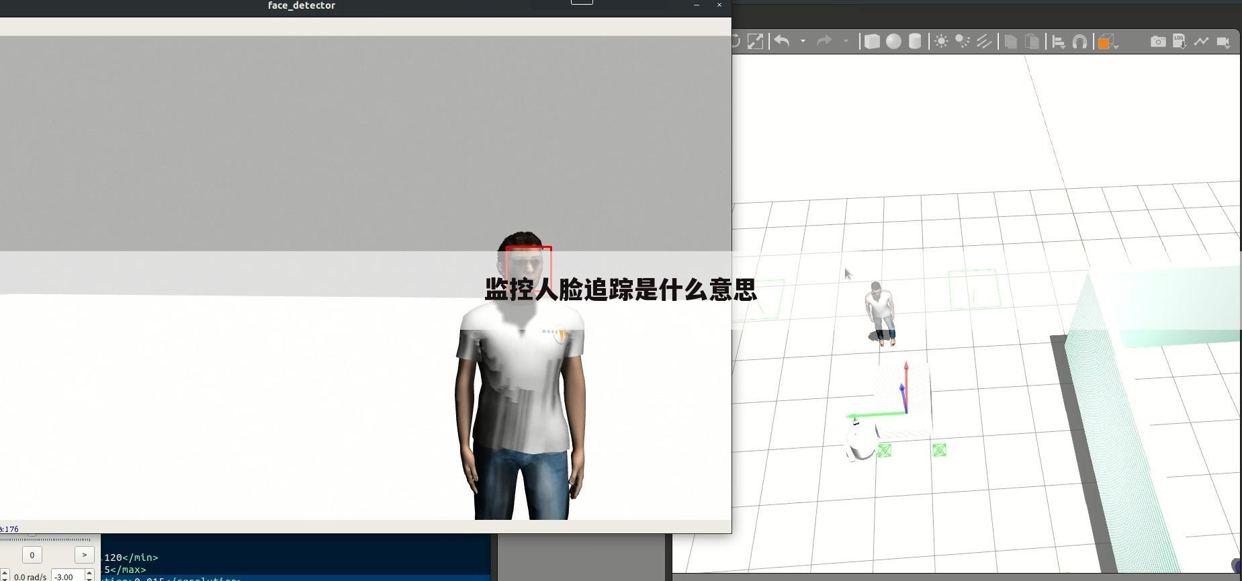Open the plot graph icon in Gazebo
Screen dimensions: 1242x581
[x=1201, y=42]
